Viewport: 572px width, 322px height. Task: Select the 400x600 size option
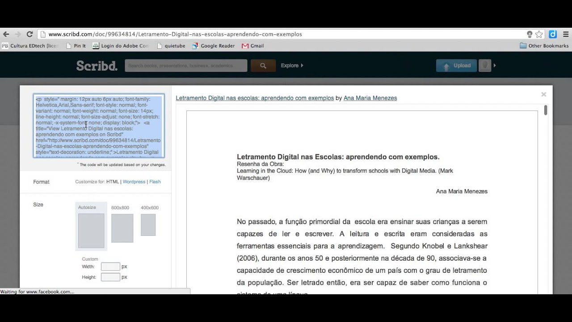pos(149,221)
